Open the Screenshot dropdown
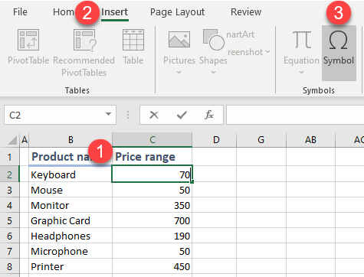 tap(248, 52)
